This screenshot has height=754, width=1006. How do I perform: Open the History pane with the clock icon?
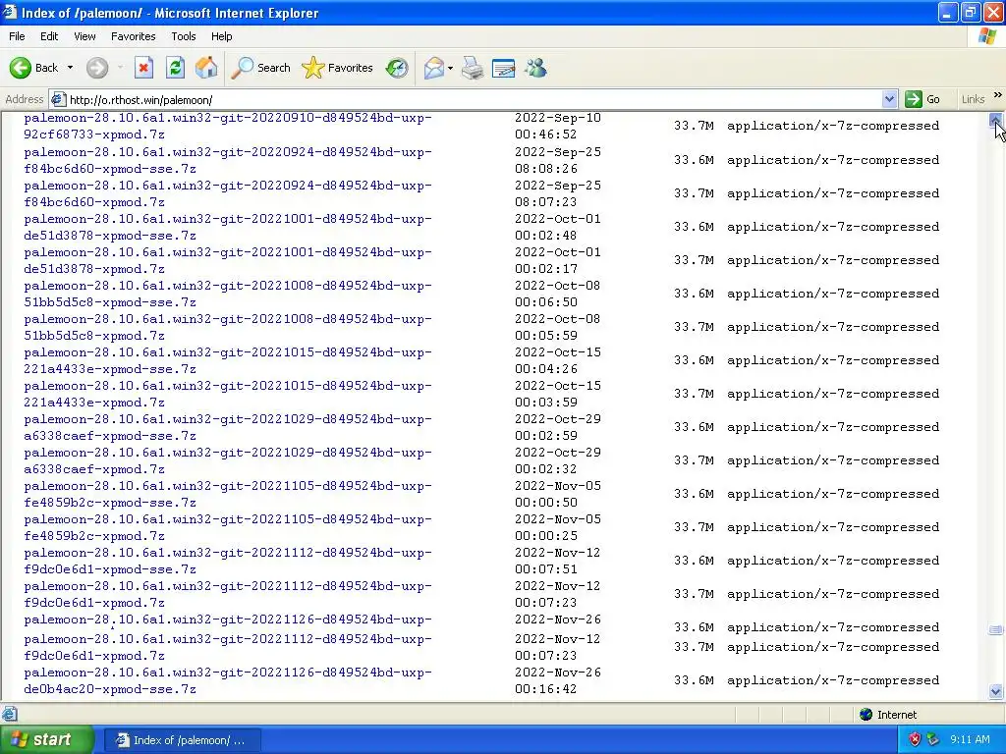point(397,68)
